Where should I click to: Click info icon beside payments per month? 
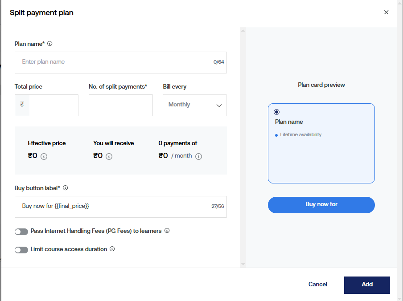[198, 156]
